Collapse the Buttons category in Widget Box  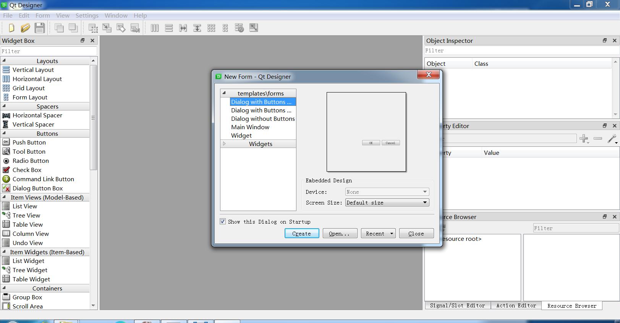(x=4, y=133)
